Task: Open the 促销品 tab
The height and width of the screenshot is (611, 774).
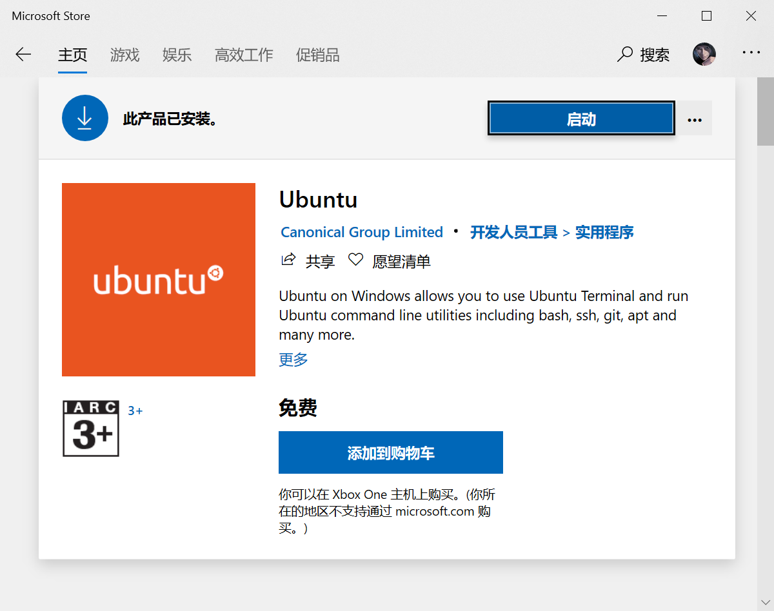Action: [317, 55]
